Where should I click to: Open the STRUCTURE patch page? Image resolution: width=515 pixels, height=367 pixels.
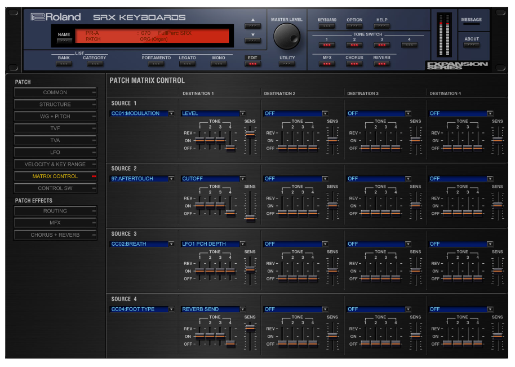pyautogui.click(x=55, y=104)
